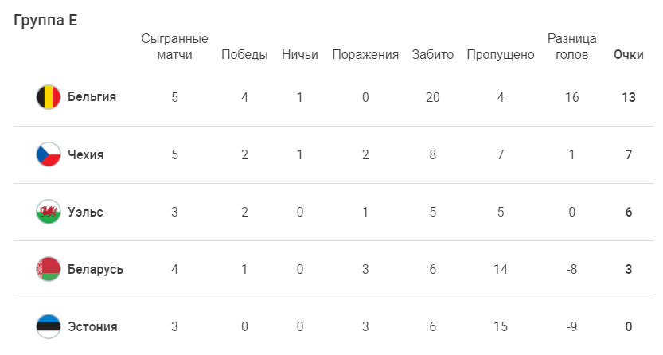The image size is (663, 355).
Task: Select the Эстония team name
Action: pos(92,326)
